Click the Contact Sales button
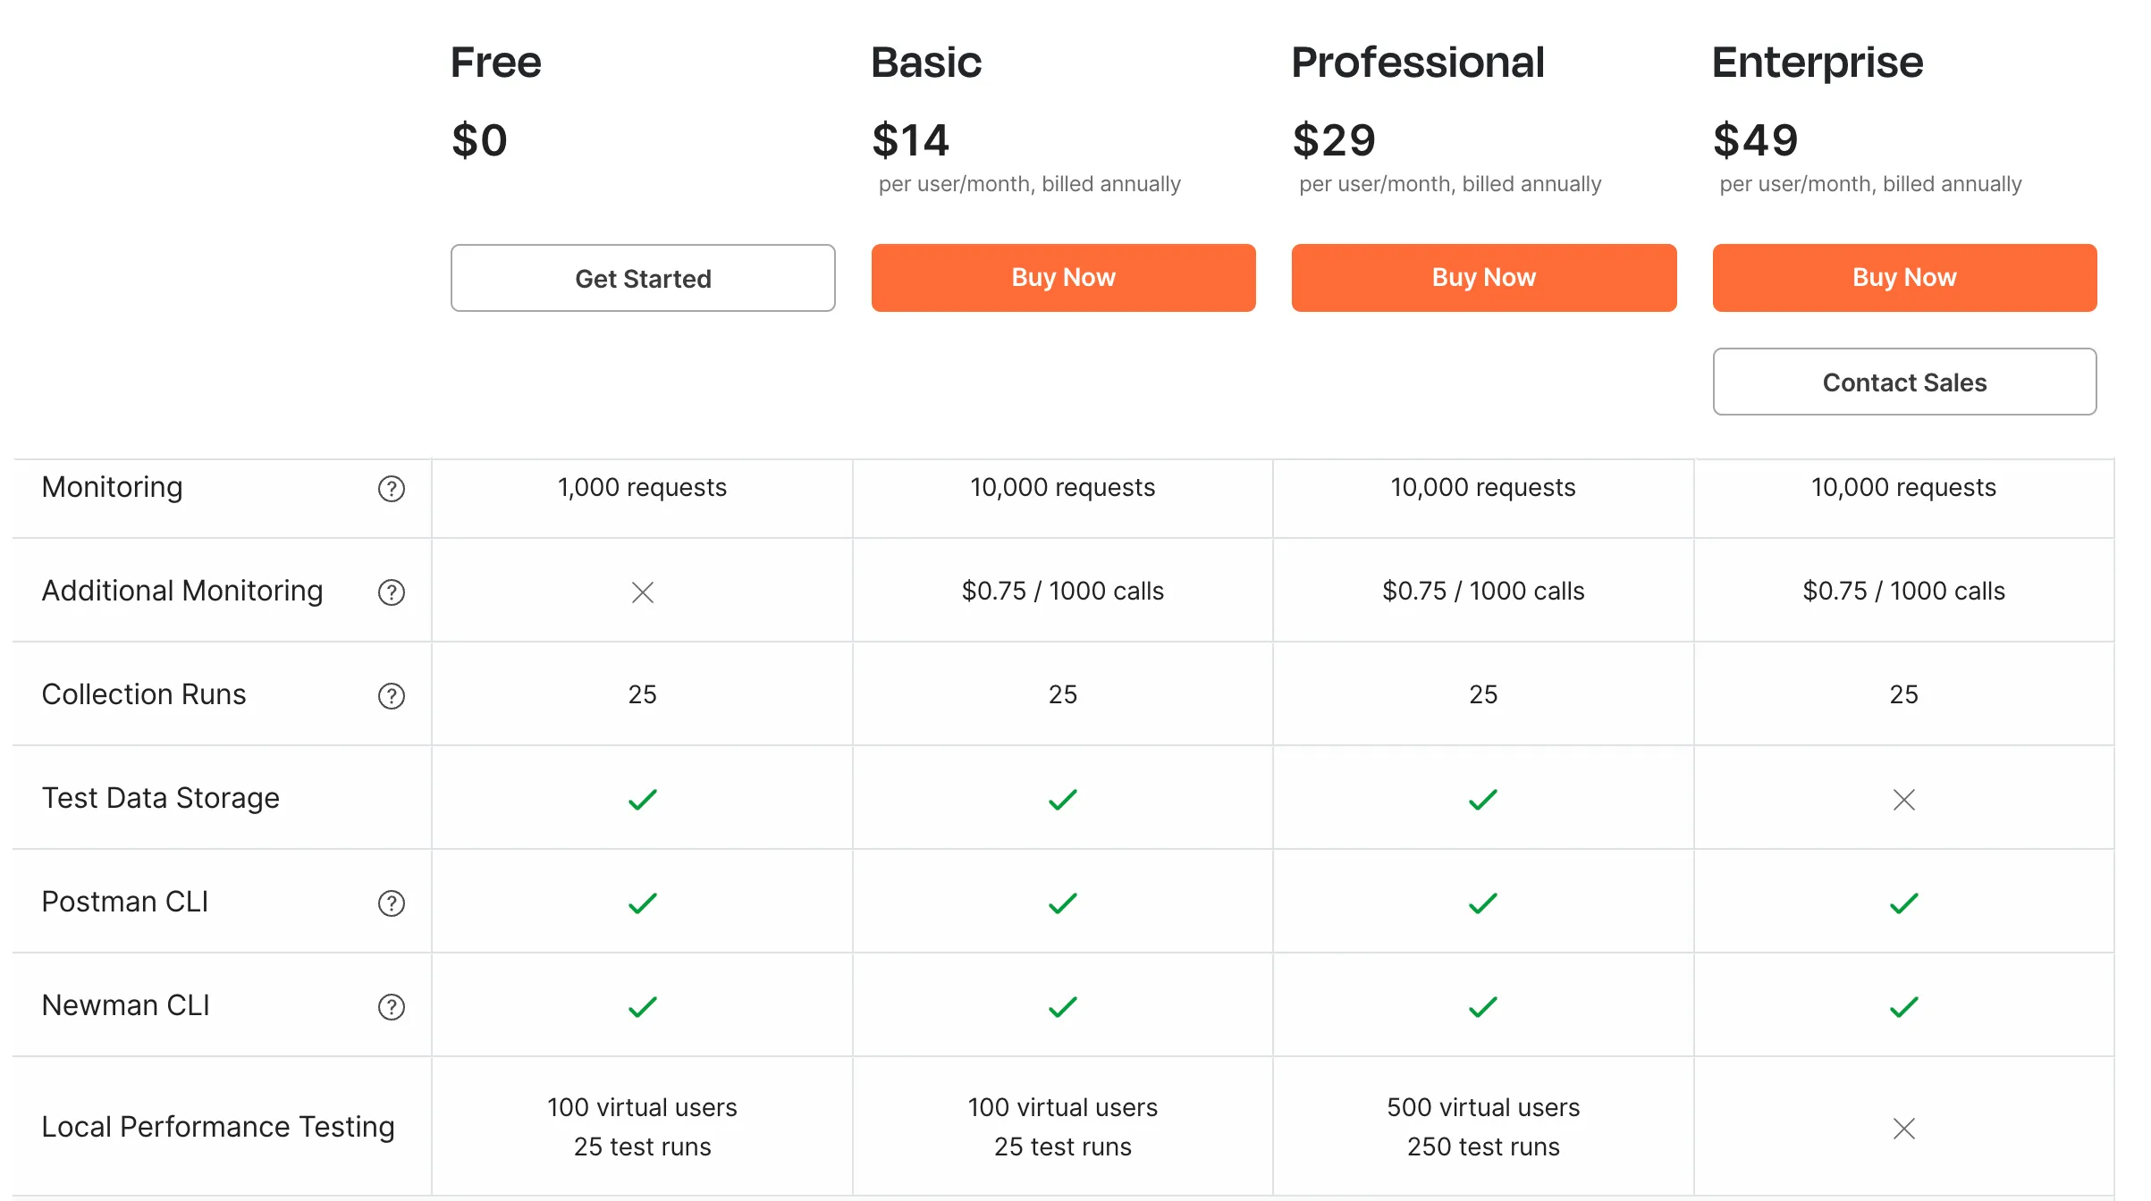This screenshot has height=1201, width=2151. (1904, 382)
